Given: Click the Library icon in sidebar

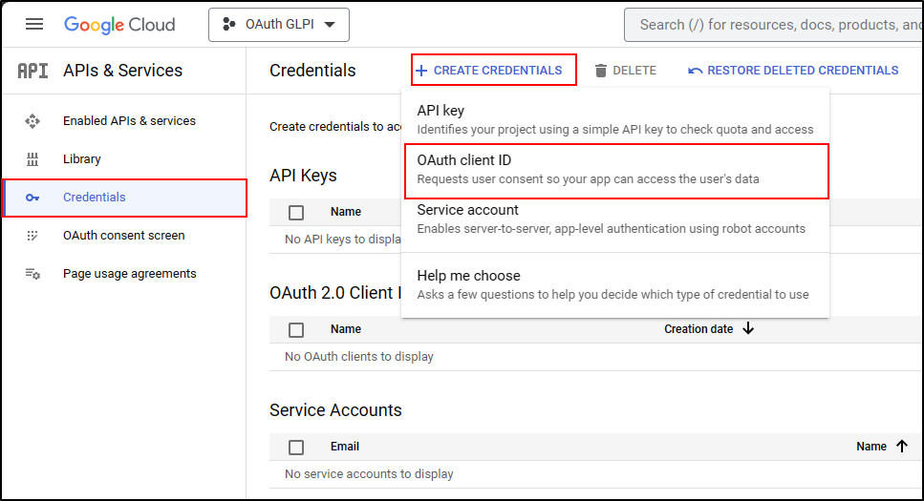Looking at the screenshot, I should [32, 159].
